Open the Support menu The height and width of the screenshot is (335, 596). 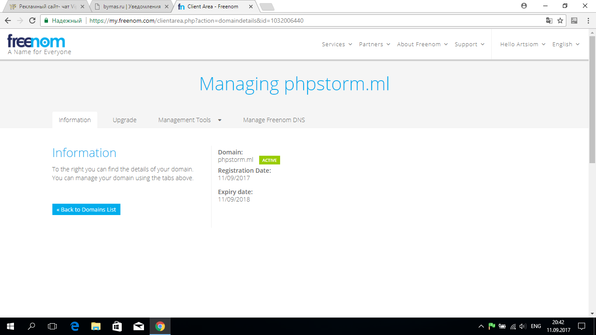[x=469, y=44]
